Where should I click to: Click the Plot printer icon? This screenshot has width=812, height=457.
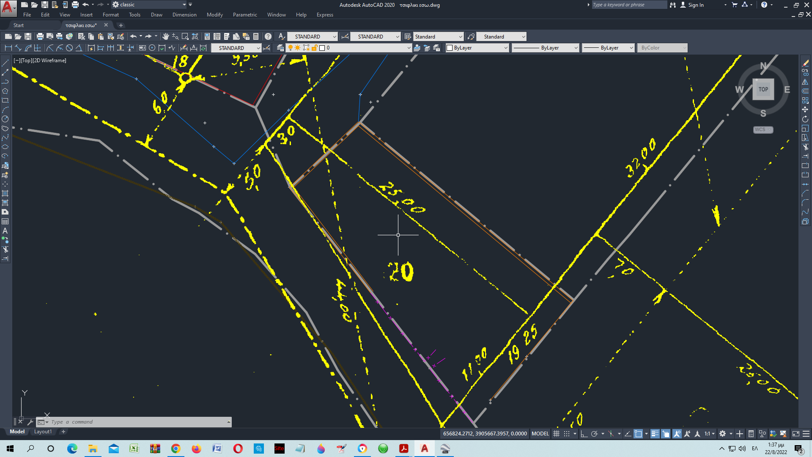(40, 36)
